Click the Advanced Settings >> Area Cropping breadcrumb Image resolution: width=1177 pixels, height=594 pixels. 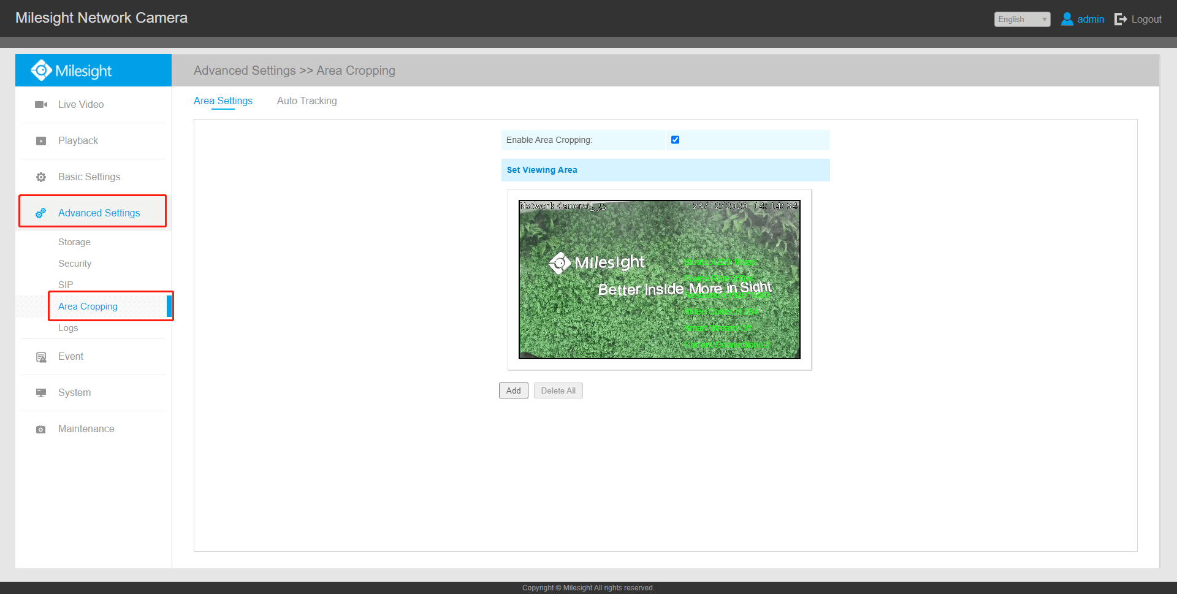tap(294, 70)
